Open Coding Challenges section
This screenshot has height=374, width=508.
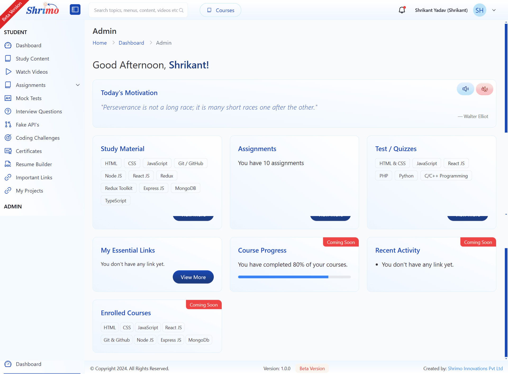click(x=38, y=138)
